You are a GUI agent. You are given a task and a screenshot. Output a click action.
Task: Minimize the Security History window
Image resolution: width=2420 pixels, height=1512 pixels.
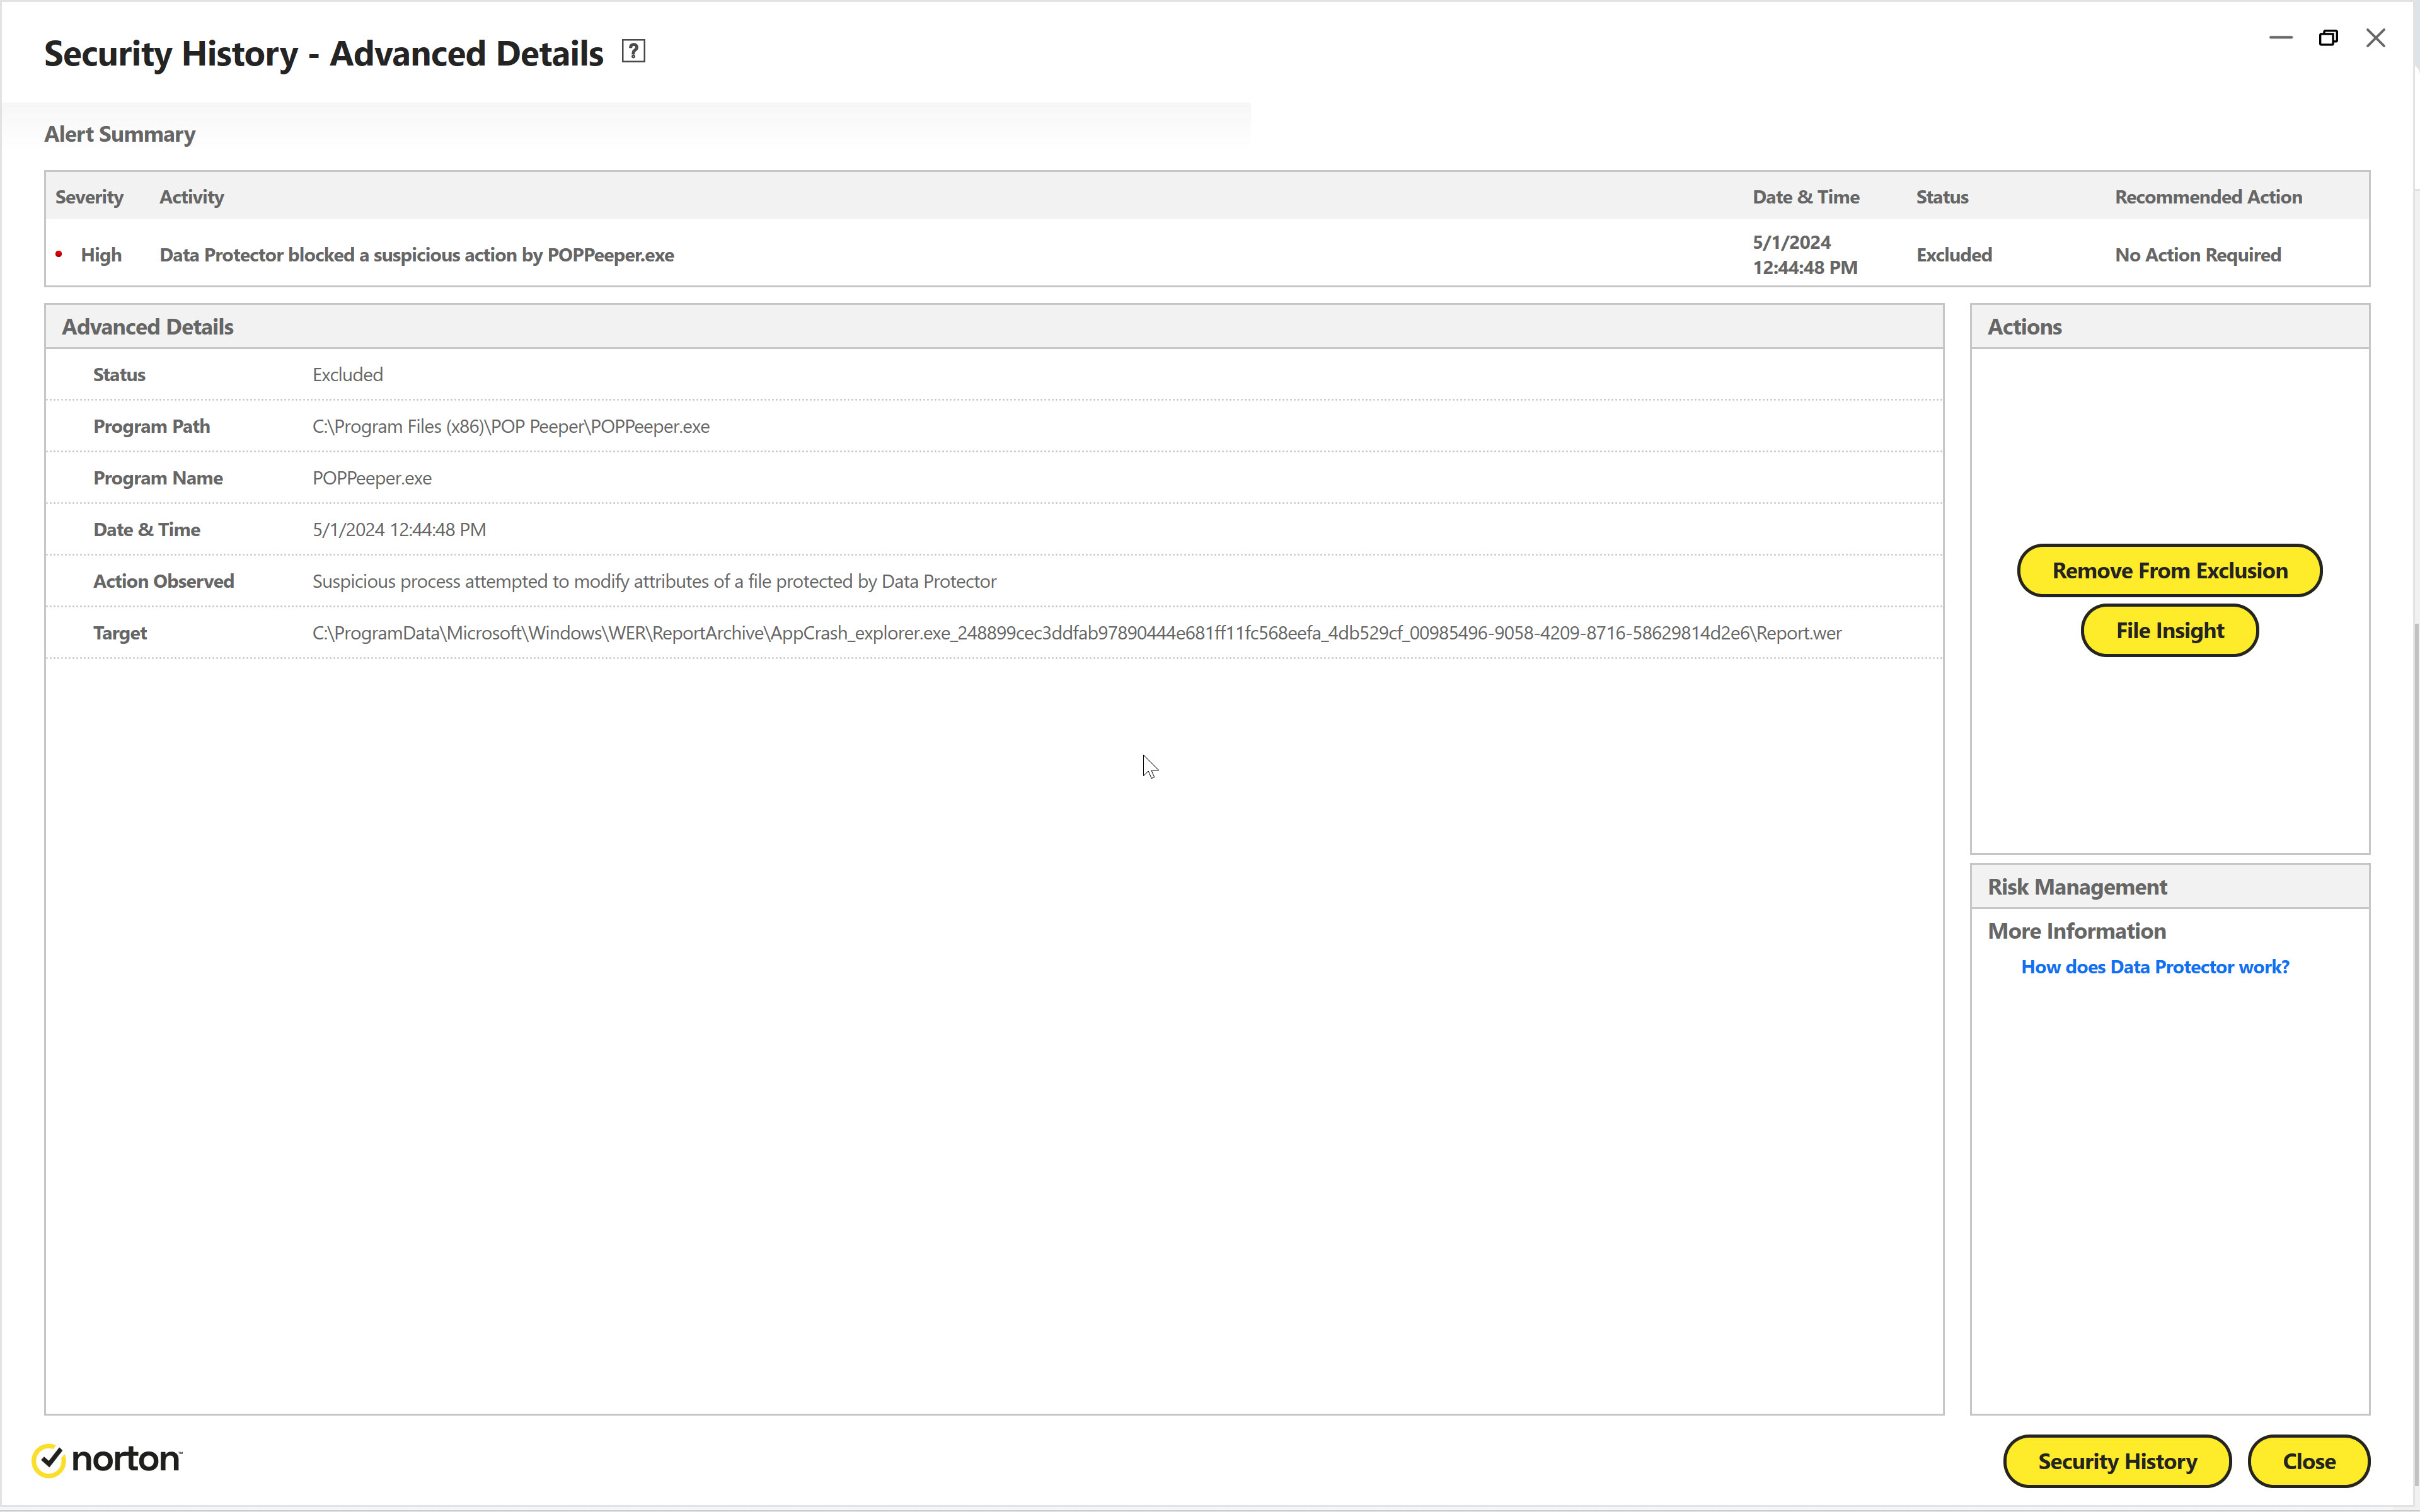coord(2280,38)
